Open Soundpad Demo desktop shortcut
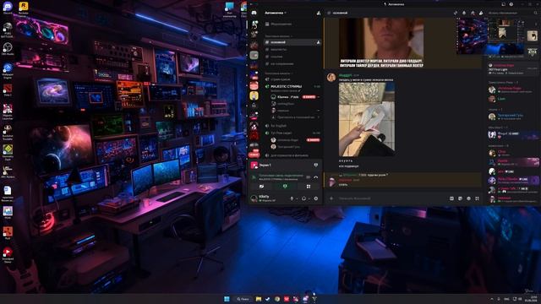Image resolution: width=541 pixels, height=304 pixels. click(8, 255)
